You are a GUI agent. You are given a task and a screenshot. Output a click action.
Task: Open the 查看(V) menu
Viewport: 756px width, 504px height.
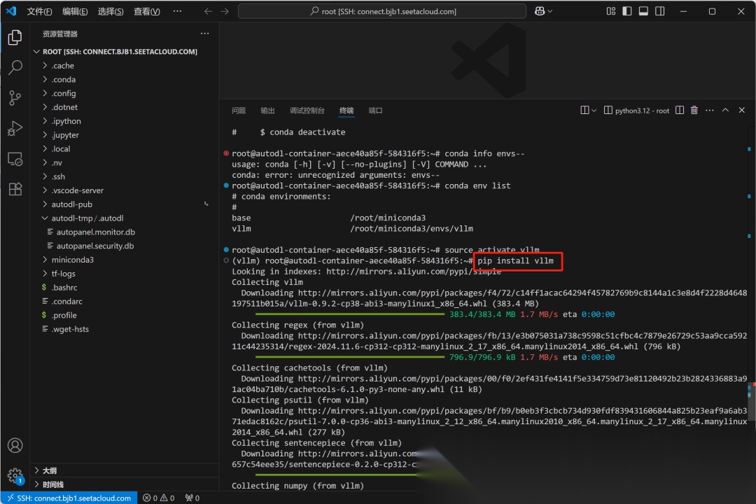[x=146, y=11]
